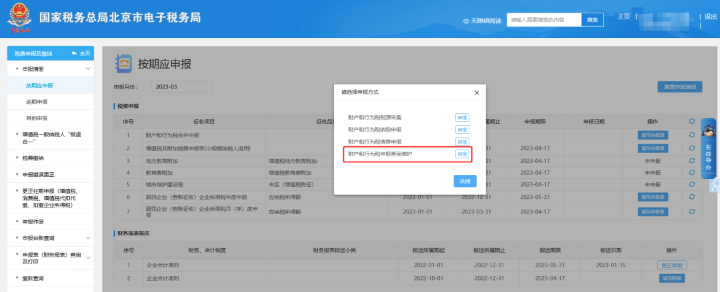Screen dimensions: 720x292
Task: Click the 无障碍阅读 link
Action: tap(486, 21)
